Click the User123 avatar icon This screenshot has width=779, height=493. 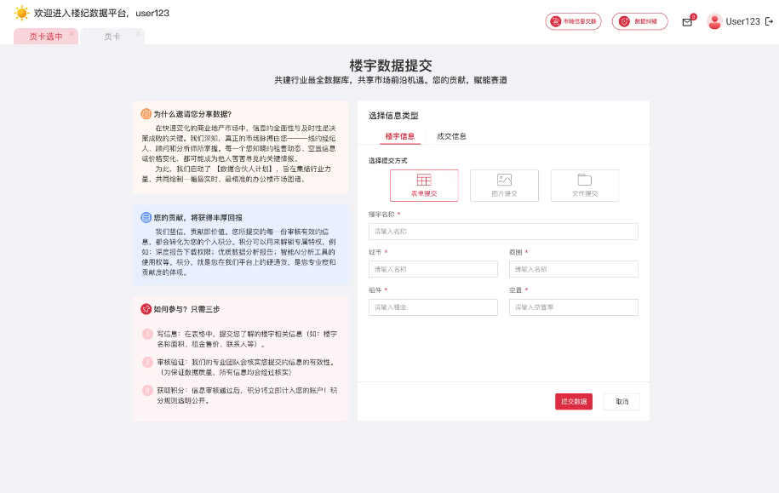pyautogui.click(x=716, y=21)
